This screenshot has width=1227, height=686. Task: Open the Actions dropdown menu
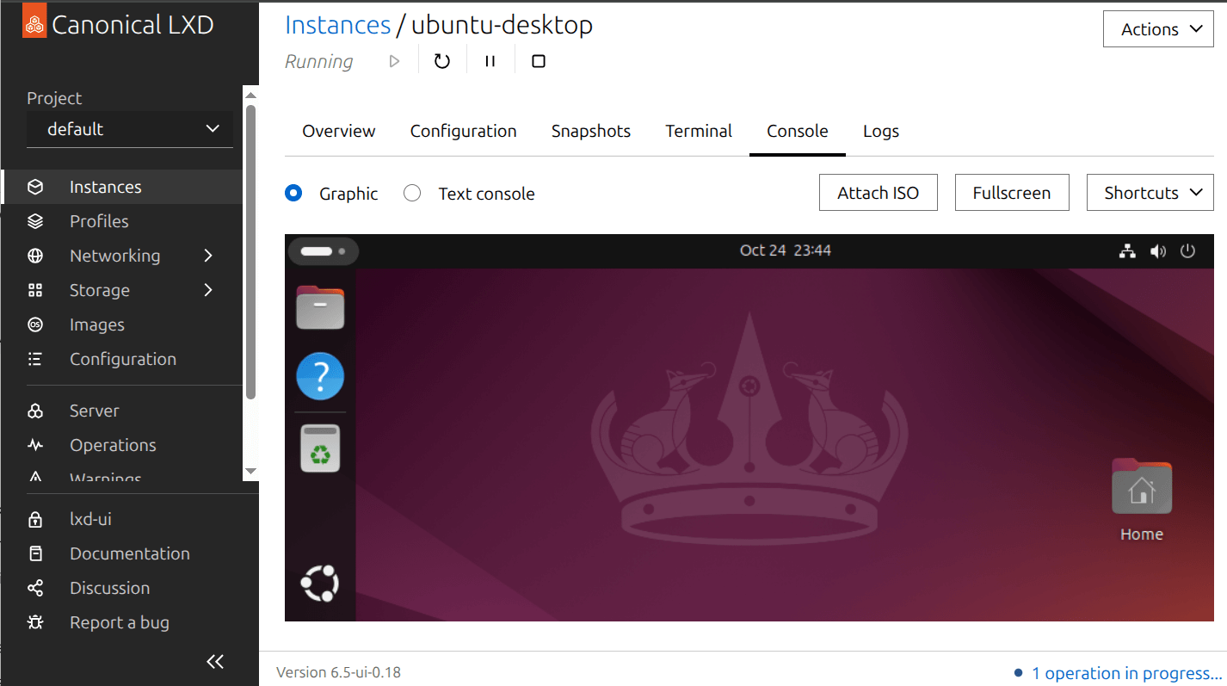[x=1157, y=29]
